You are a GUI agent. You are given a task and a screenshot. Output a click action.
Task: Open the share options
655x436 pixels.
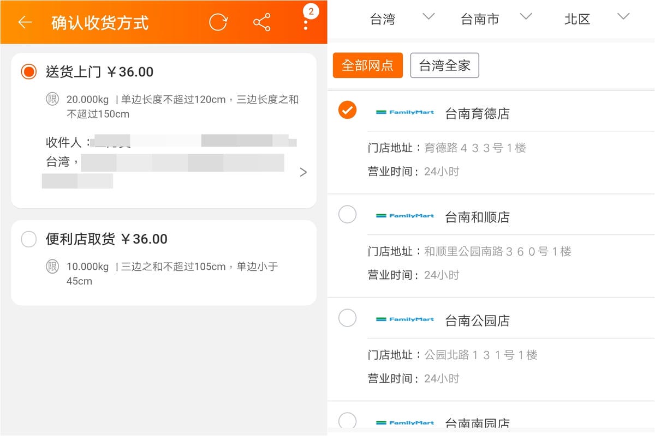pyautogui.click(x=261, y=22)
